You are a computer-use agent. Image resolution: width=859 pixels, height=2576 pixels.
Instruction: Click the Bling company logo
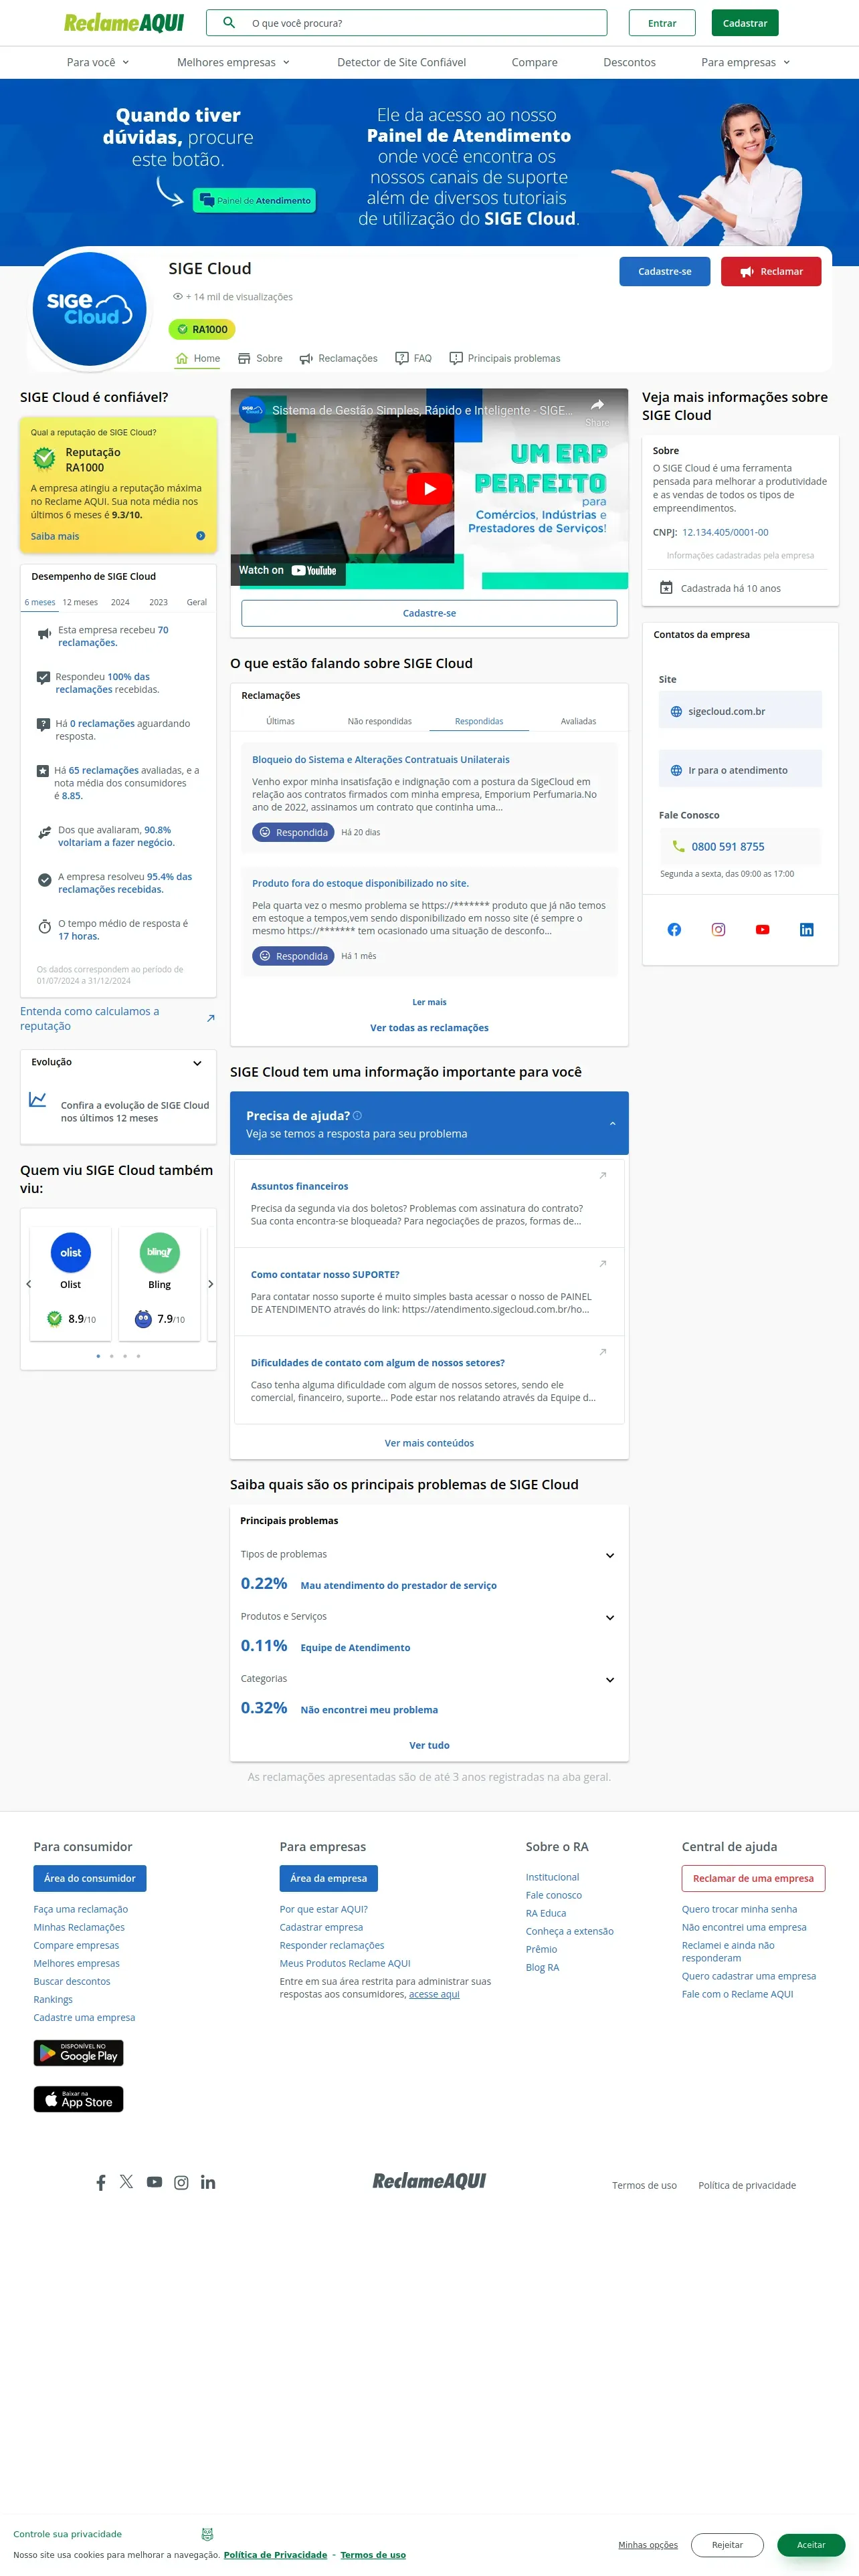coord(159,1252)
